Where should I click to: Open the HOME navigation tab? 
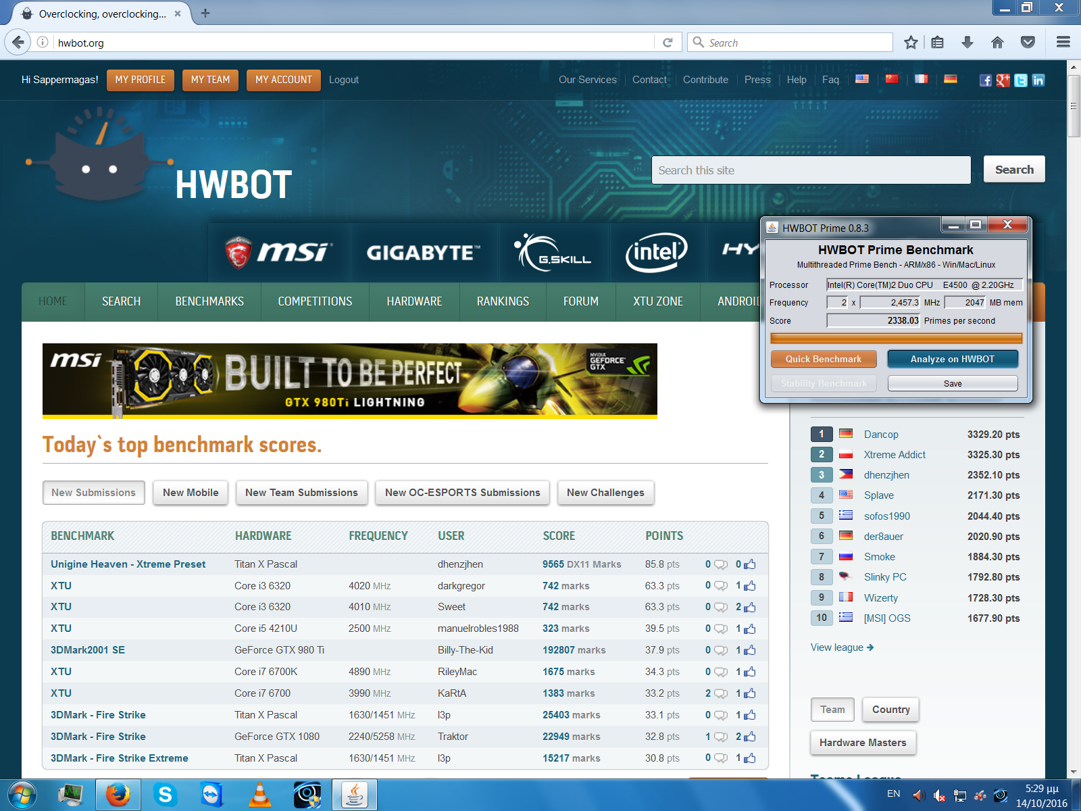(x=53, y=301)
